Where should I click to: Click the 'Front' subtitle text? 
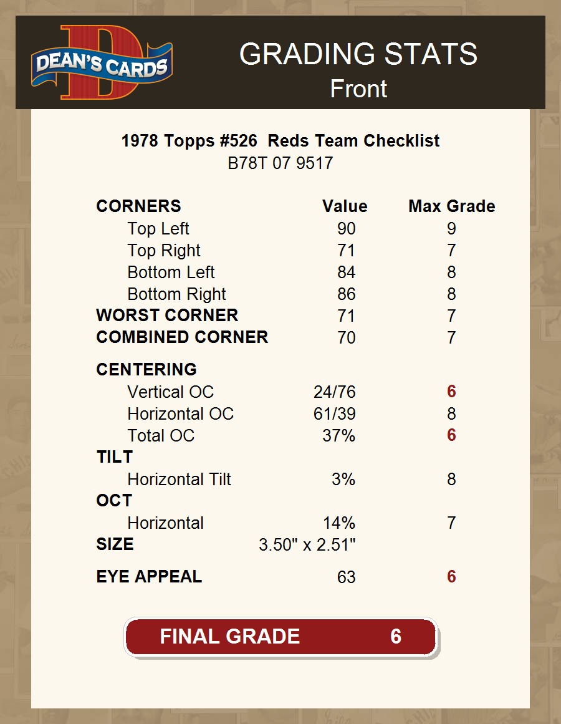pyautogui.click(x=358, y=89)
